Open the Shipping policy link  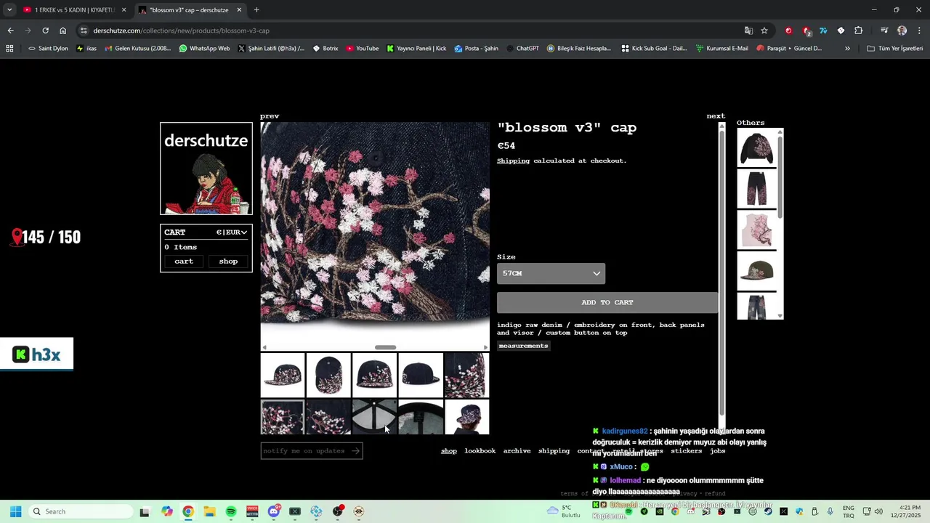[x=513, y=161]
